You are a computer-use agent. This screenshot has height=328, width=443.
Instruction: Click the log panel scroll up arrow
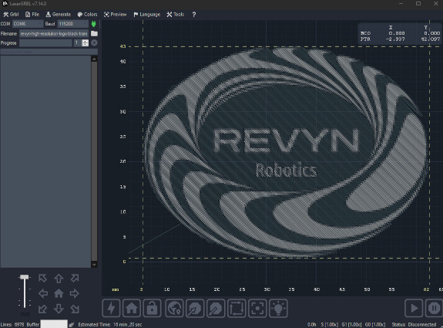[94, 59]
